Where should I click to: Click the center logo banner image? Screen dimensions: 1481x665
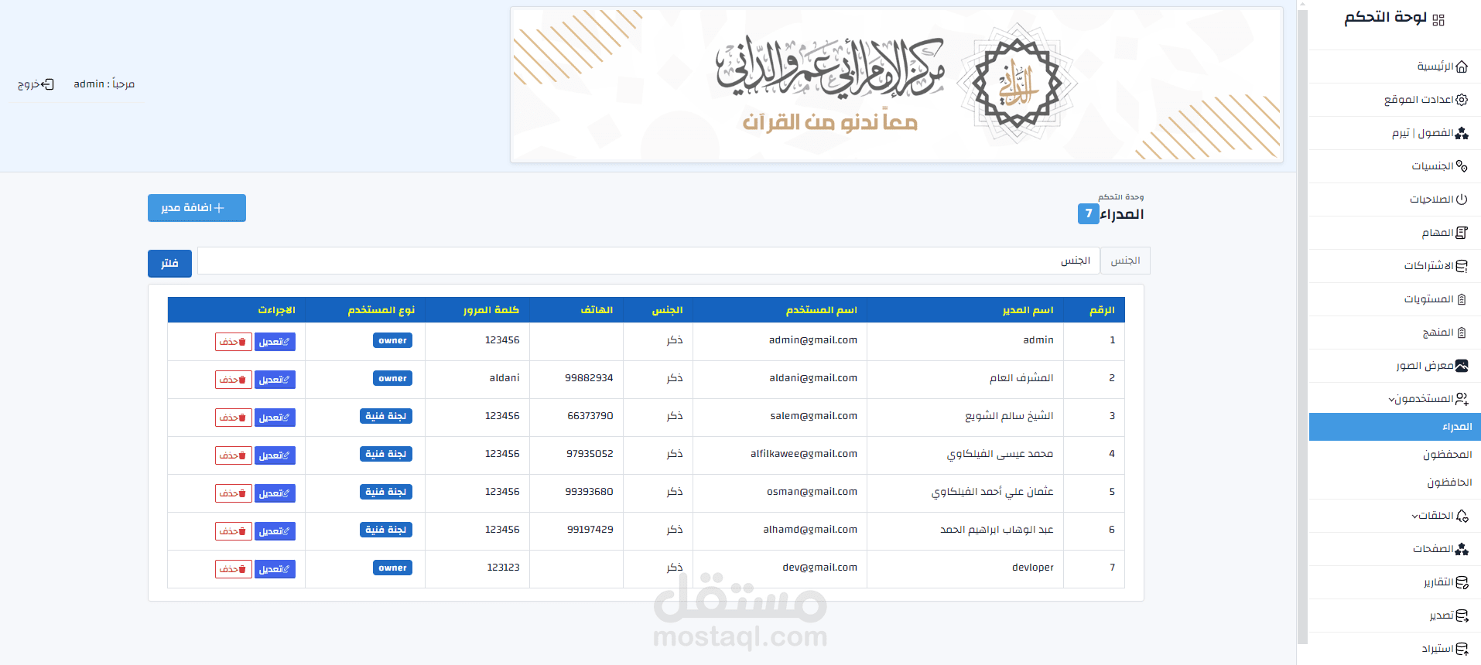(x=897, y=85)
